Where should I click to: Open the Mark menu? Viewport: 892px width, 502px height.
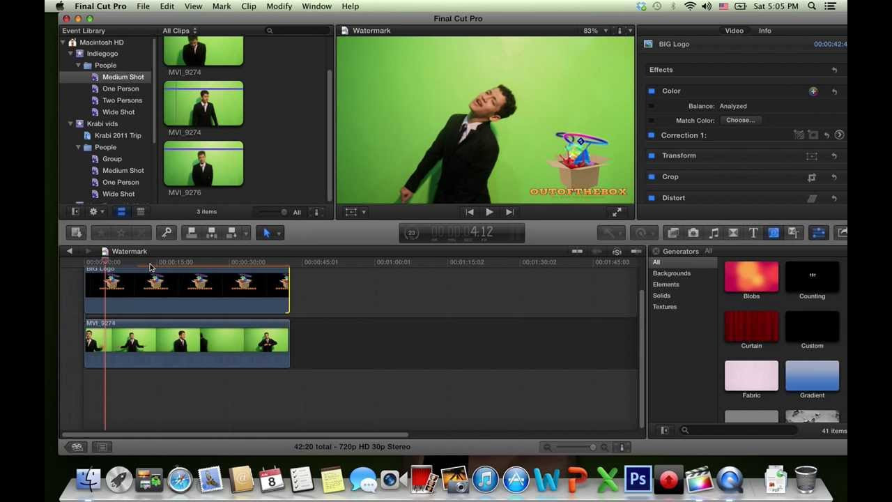(222, 6)
